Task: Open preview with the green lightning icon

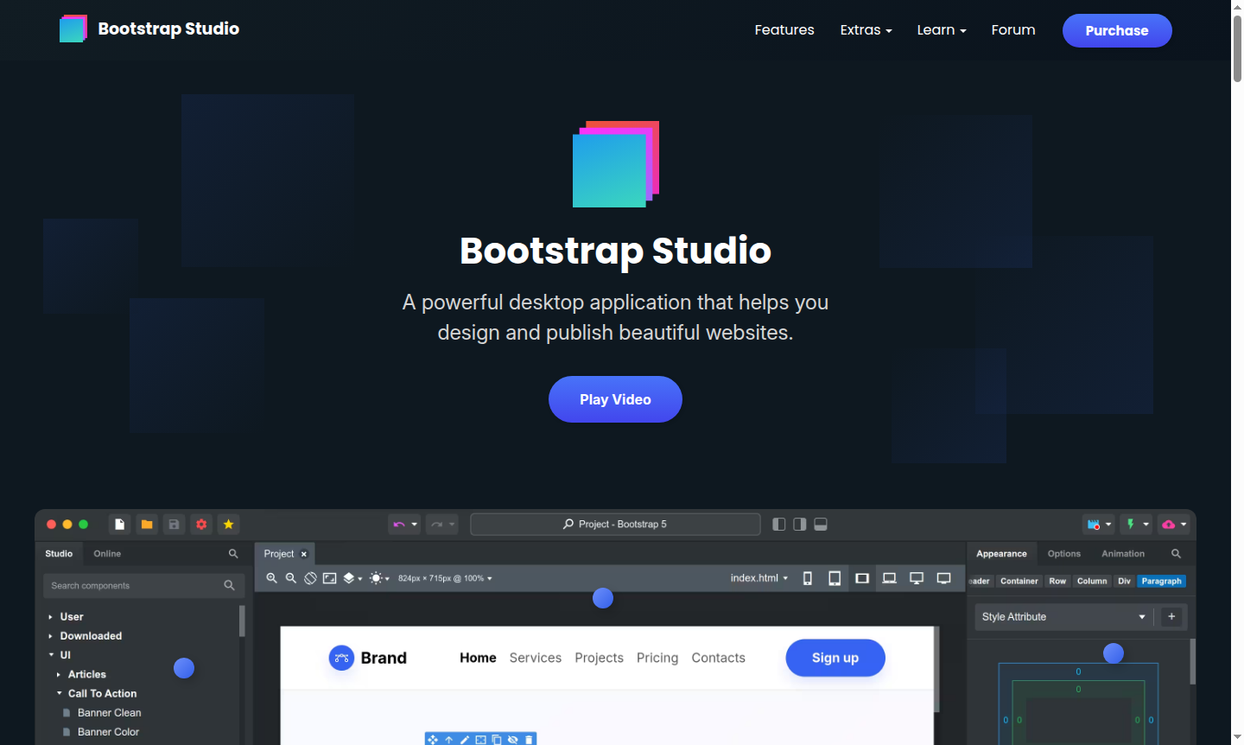Action: point(1132,524)
